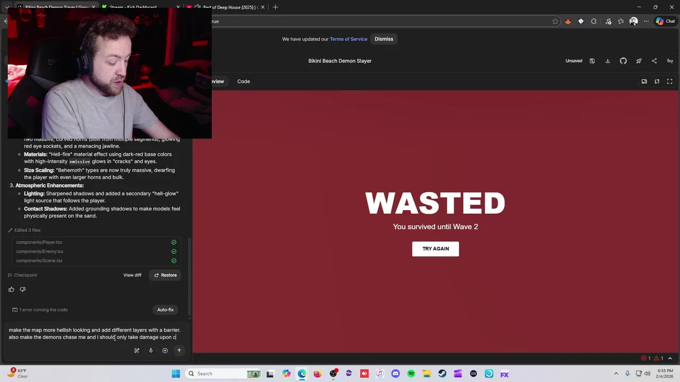
Task: Bookmark this page with the star icon
Action: point(555,21)
